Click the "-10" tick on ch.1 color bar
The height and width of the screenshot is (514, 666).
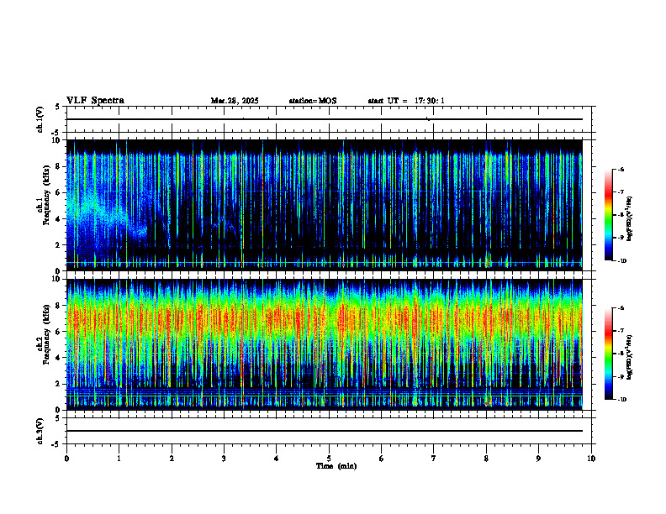[621, 261]
